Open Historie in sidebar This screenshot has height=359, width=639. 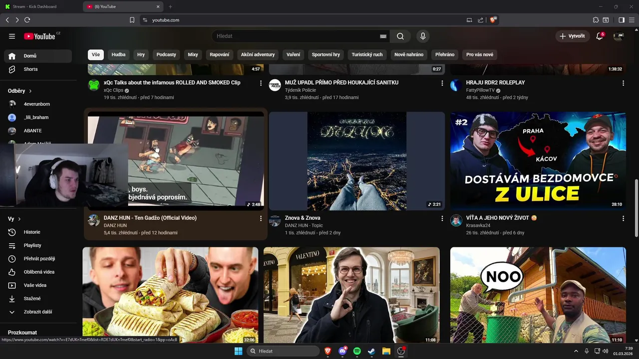point(38,232)
